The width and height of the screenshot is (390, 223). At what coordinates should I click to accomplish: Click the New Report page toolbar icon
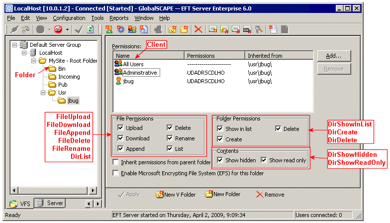coord(273,29)
